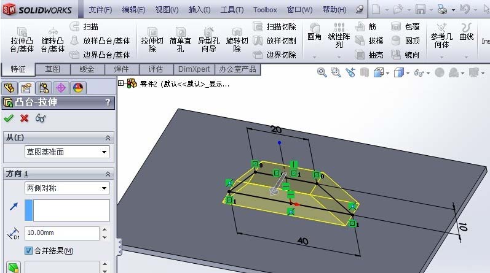
Task: Open the 参考几何体 reference geometry tool
Action: click(441, 35)
